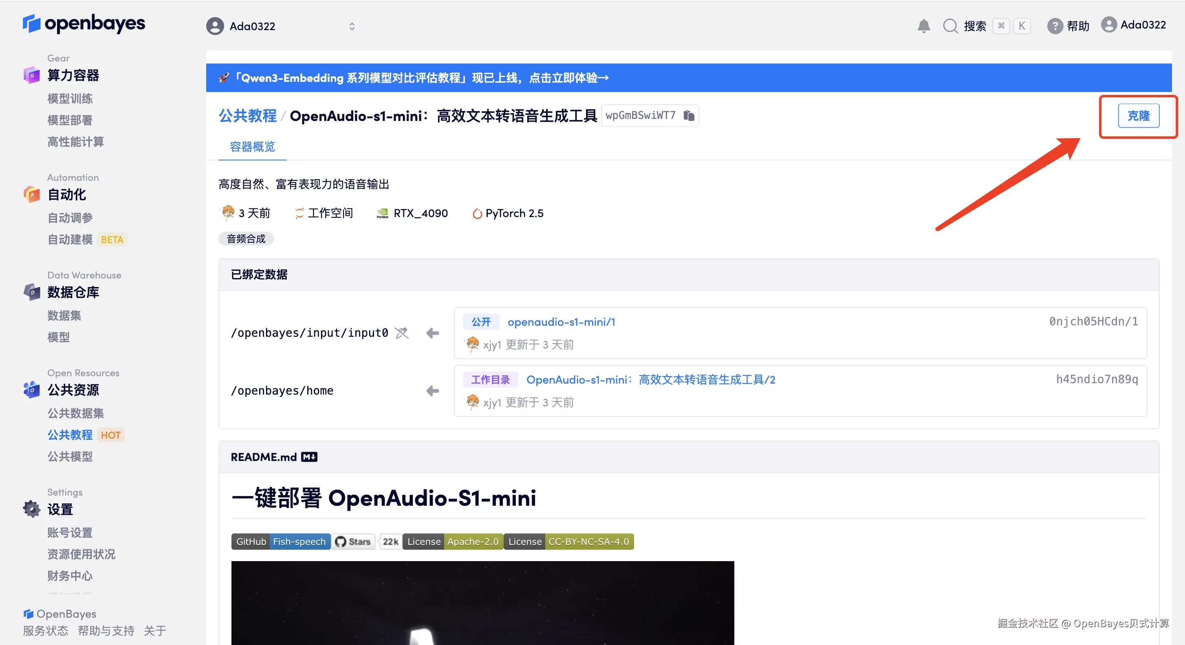Open the OpenAudio-s1-mini 高效文本转语音生成工具/2 link

651,380
